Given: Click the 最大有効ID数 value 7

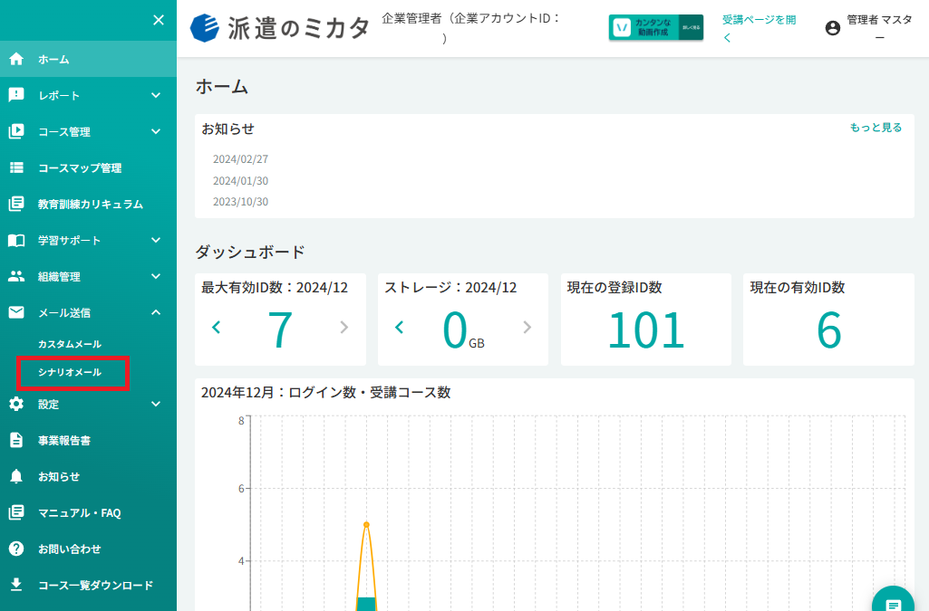Looking at the screenshot, I should pyautogui.click(x=280, y=330).
